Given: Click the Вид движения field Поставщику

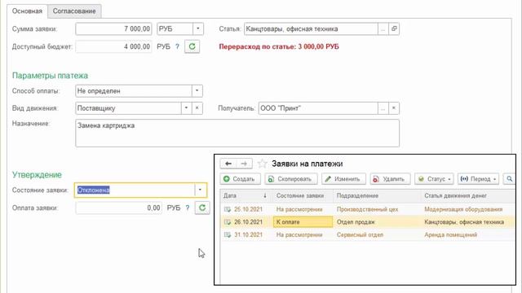Looking at the screenshot, I should pyautogui.click(x=128, y=108).
